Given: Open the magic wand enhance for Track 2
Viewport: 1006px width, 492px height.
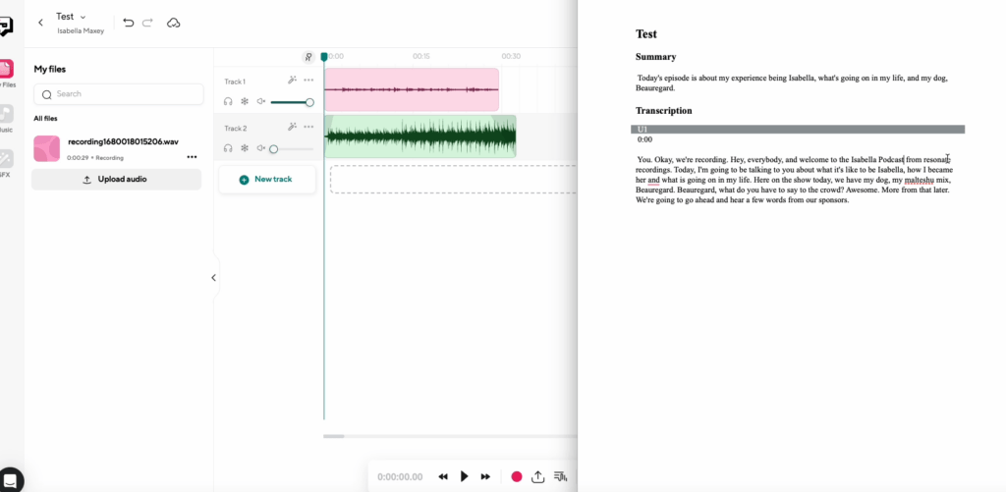Looking at the screenshot, I should [292, 127].
